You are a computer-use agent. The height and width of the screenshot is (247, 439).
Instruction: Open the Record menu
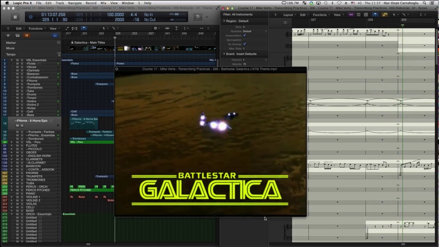coord(91,3)
